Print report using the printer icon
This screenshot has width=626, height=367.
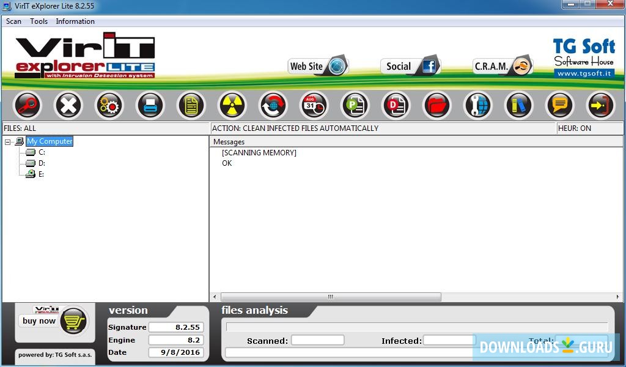[150, 105]
